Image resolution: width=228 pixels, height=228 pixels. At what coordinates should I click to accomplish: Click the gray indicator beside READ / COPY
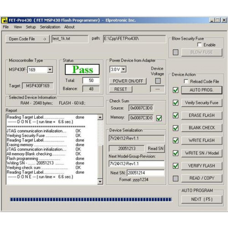click(x=176, y=178)
